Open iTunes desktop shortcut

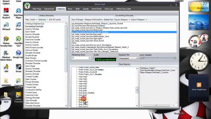(x=18, y=26)
